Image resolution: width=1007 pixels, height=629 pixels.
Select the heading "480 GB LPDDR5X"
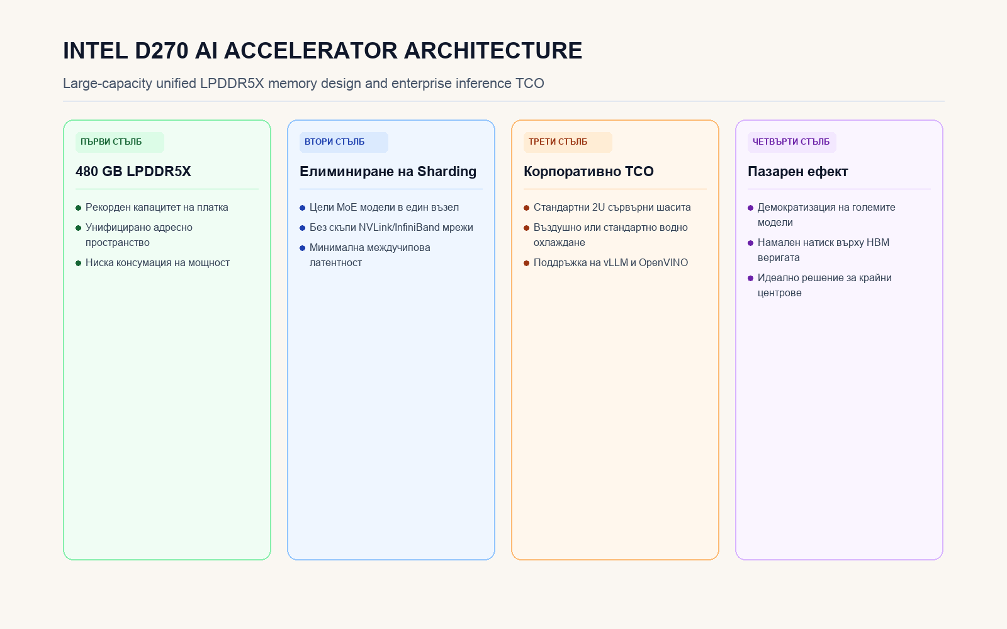click(x=133, y=171)
